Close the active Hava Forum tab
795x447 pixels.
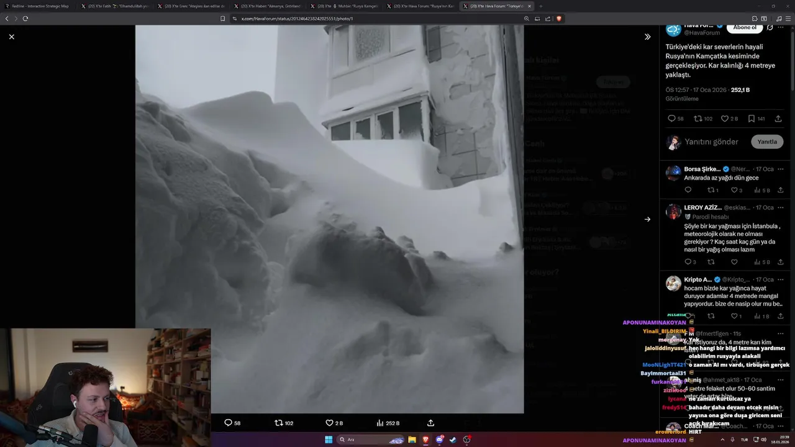tap(529, 6)
